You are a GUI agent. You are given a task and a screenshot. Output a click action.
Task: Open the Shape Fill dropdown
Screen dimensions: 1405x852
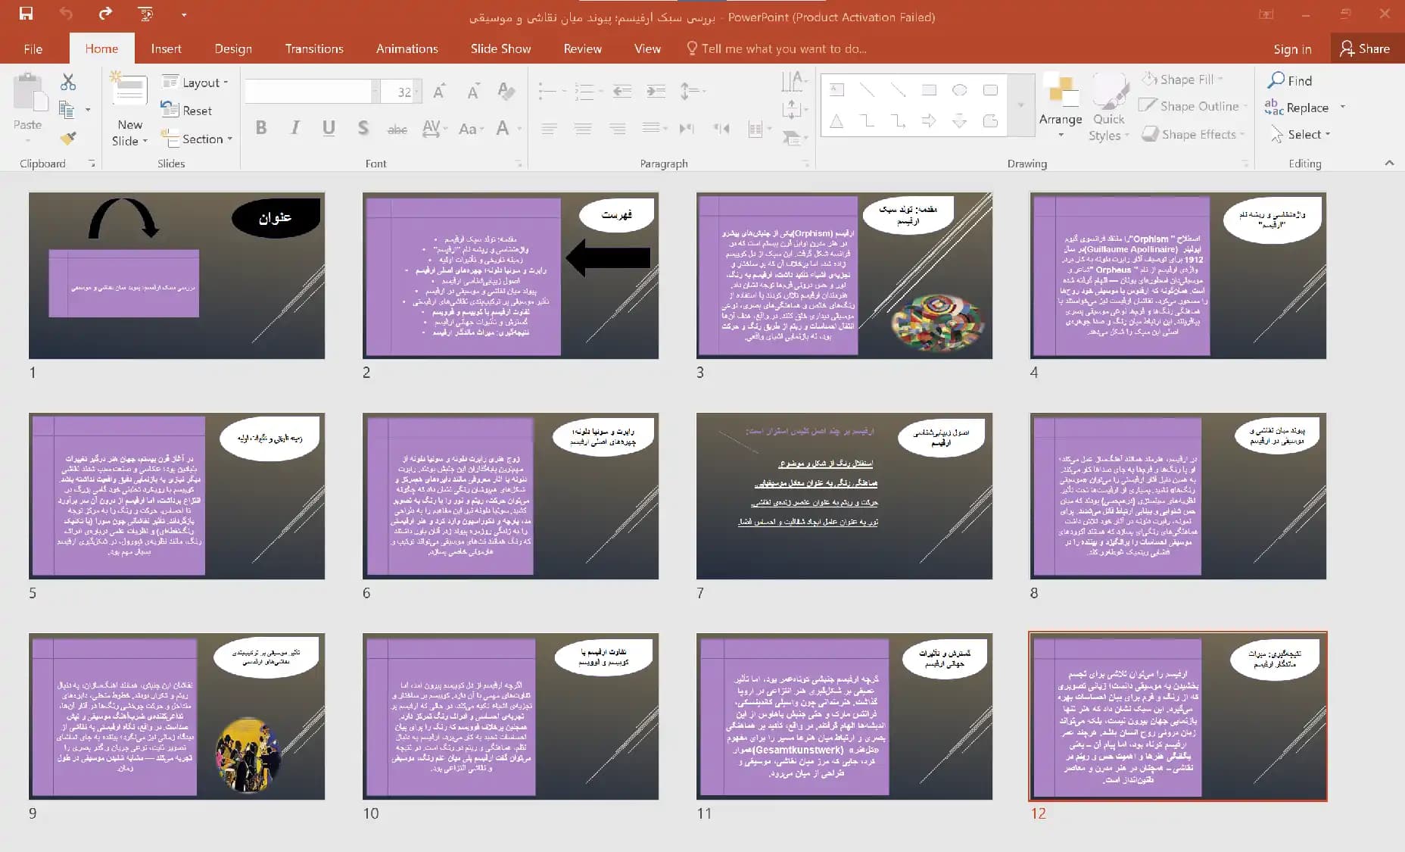[x=1182, y=80]
